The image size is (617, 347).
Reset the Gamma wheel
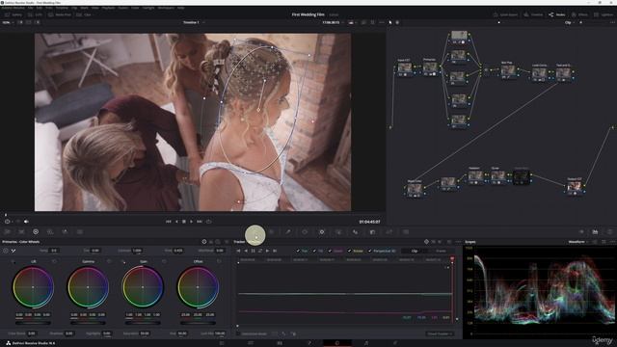pos(109,261)
